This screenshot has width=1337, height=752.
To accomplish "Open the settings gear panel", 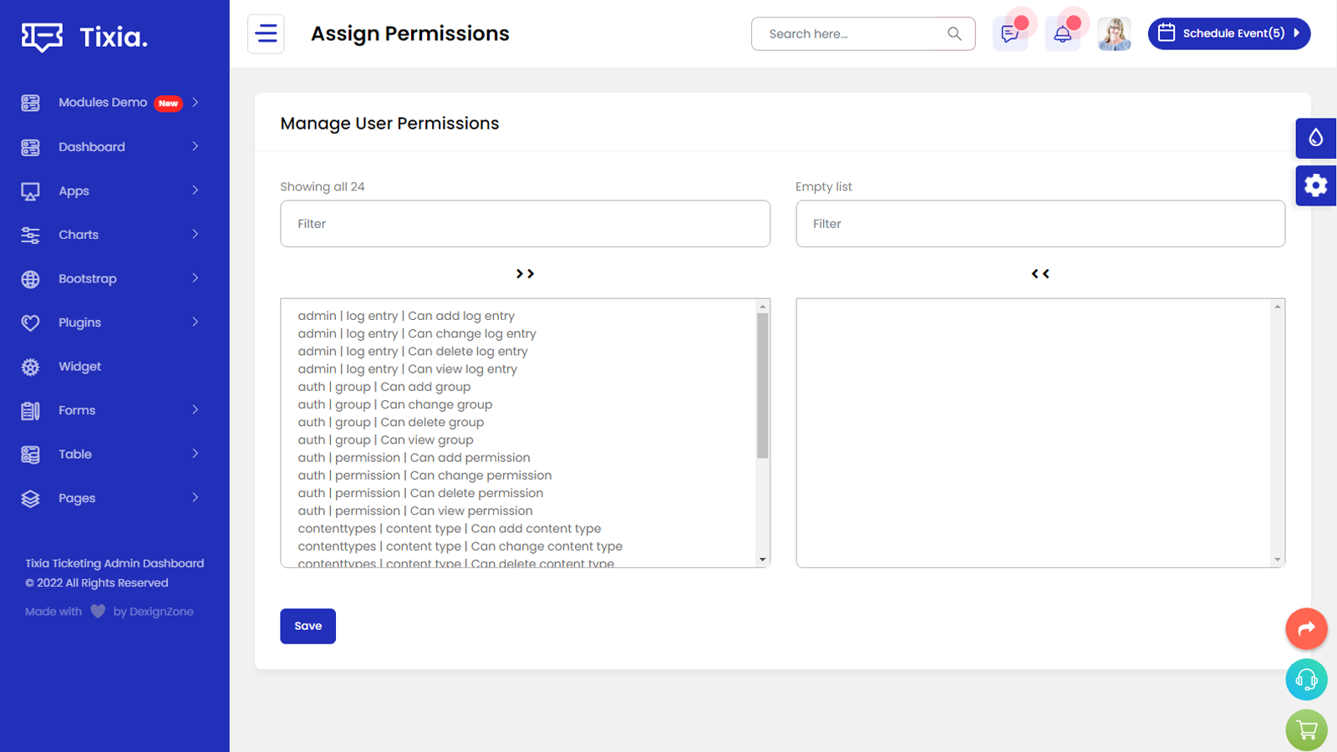I will pos(1315,185).
